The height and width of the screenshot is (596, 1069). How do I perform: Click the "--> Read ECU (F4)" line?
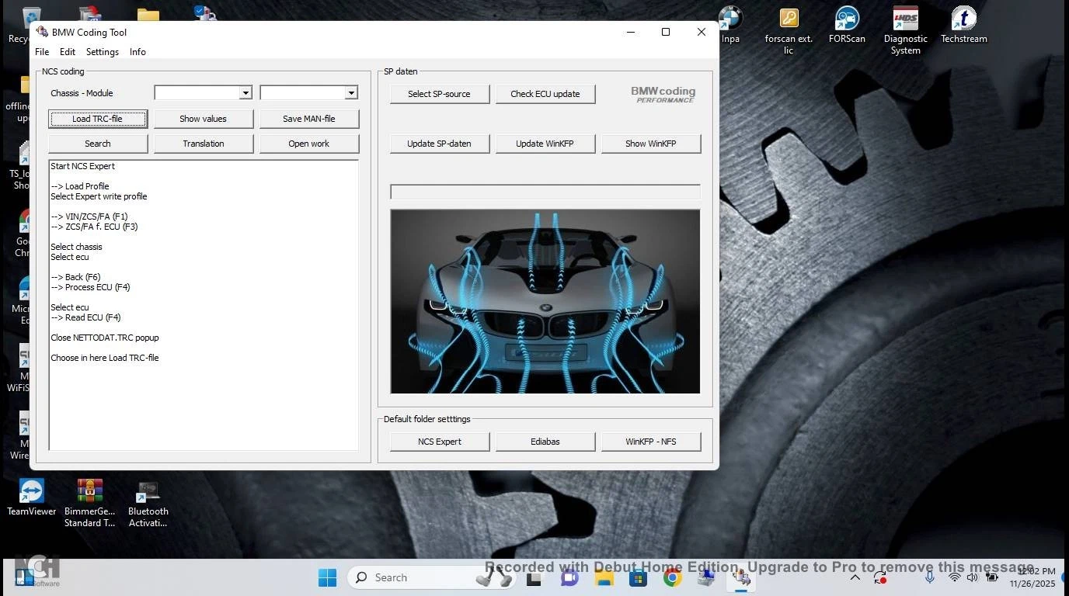coord(85,317)
